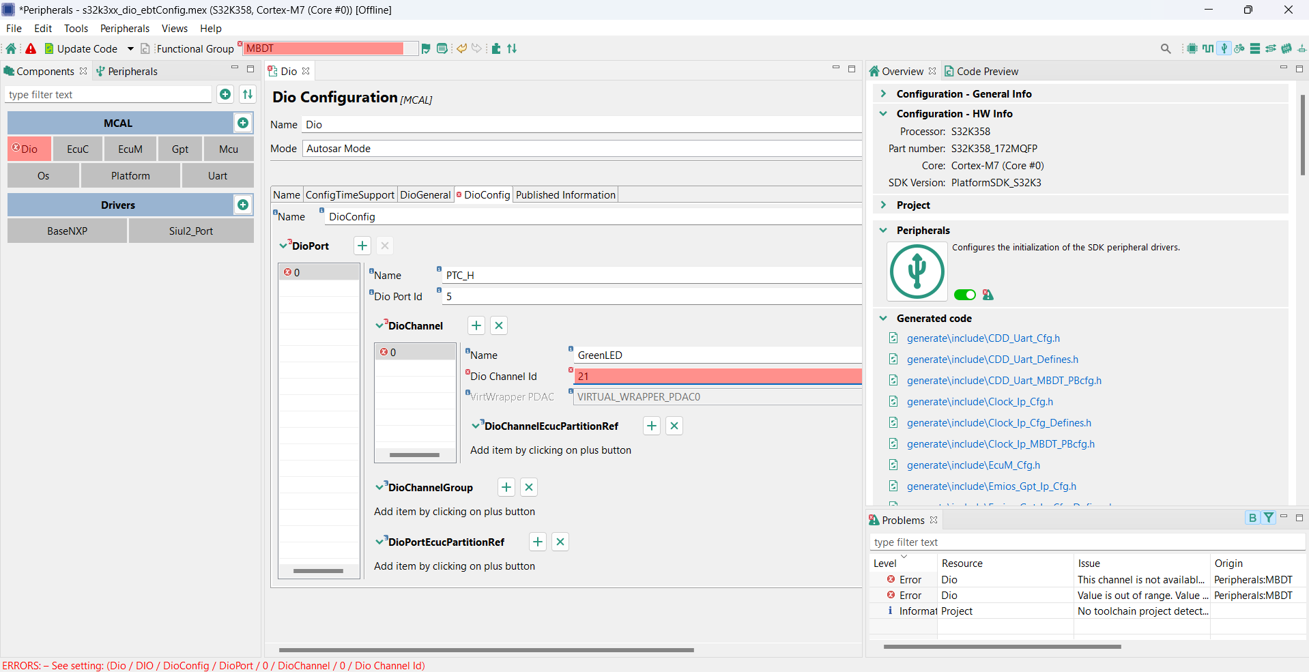Toggle the Peripherals enable switch in Overview
This screenshot has height=672, width=1309.
[x=964, y=294]
